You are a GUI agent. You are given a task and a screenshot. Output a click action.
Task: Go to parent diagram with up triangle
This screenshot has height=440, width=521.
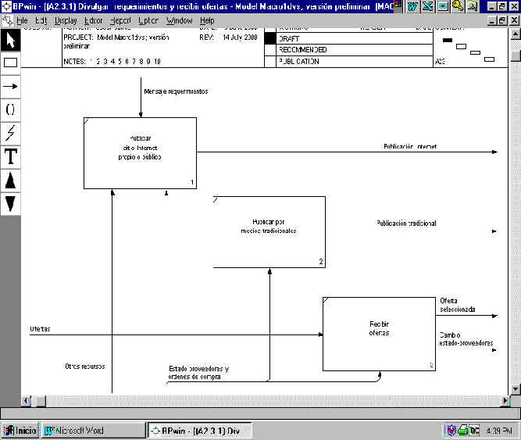[x=11, y=181]
